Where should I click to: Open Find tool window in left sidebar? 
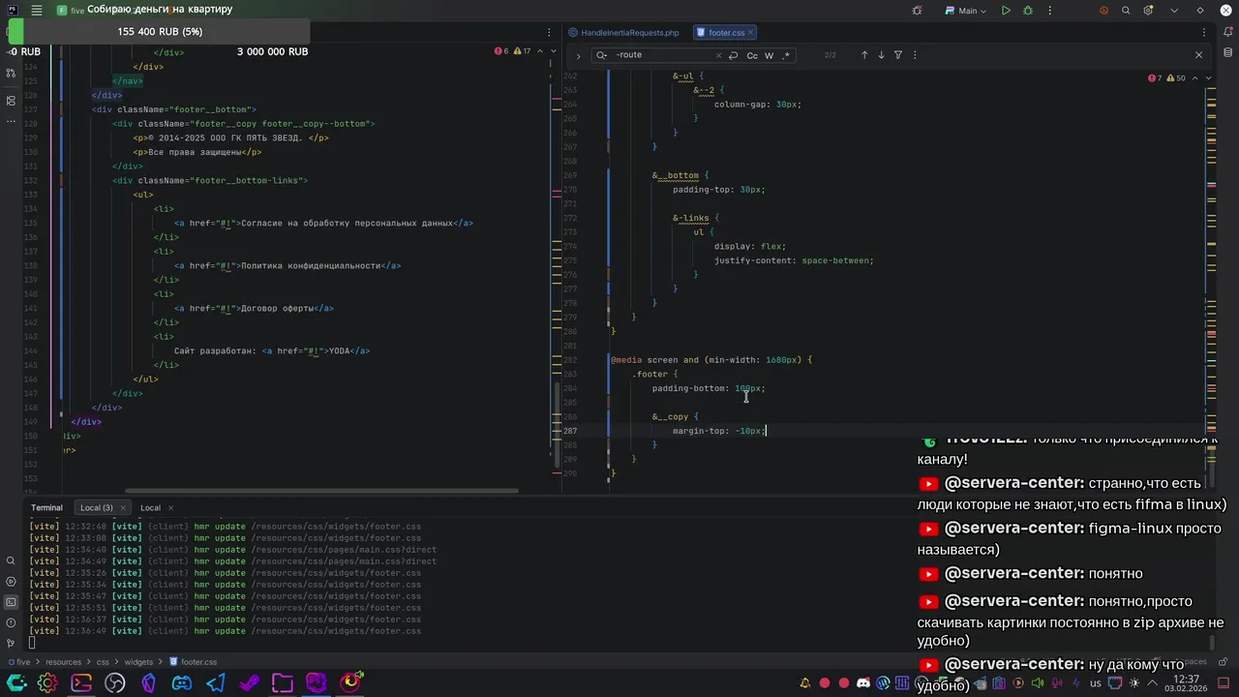[11, 561]
